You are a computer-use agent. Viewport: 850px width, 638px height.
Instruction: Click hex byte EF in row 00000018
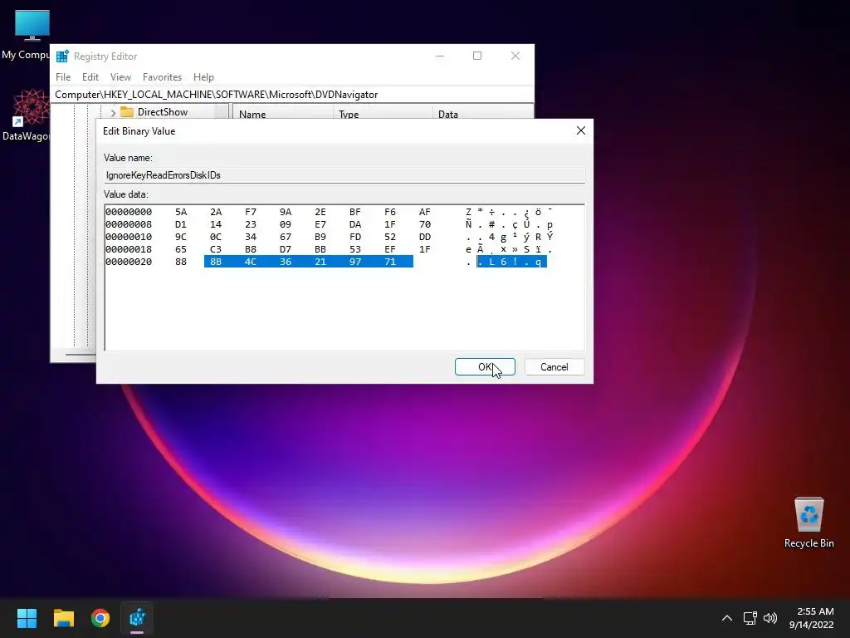pos(390,249)
